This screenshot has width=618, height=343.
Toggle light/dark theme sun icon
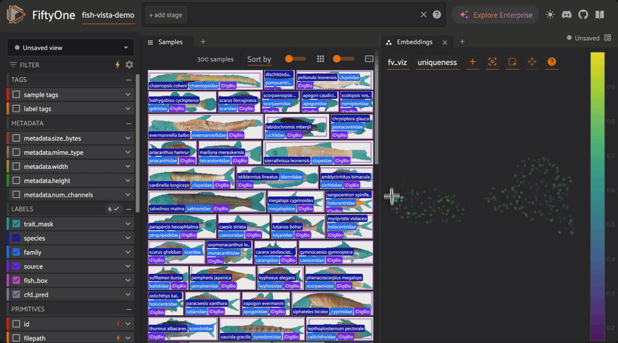(x=550, y=15)
